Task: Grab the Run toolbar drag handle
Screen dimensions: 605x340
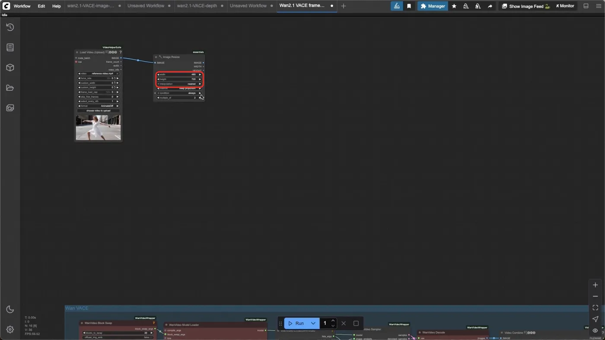Action: pyautogui.click(x=280, y=323)
